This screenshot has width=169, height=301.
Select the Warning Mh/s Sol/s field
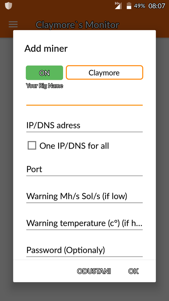click(84, 196)
